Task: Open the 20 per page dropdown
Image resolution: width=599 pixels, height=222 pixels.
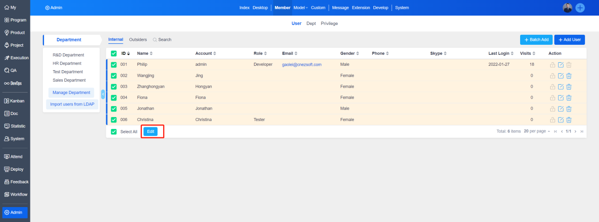Action: point(537,131)
